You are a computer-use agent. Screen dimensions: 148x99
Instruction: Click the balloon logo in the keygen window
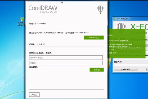click(121, 29)
